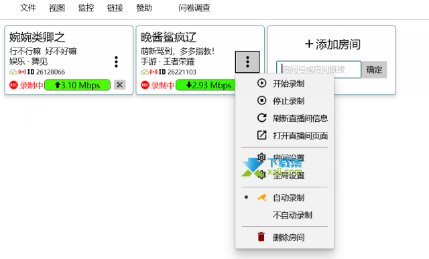
Task: Click the stream title 萌新驾到，多多指教!
Action: point(178,51)
